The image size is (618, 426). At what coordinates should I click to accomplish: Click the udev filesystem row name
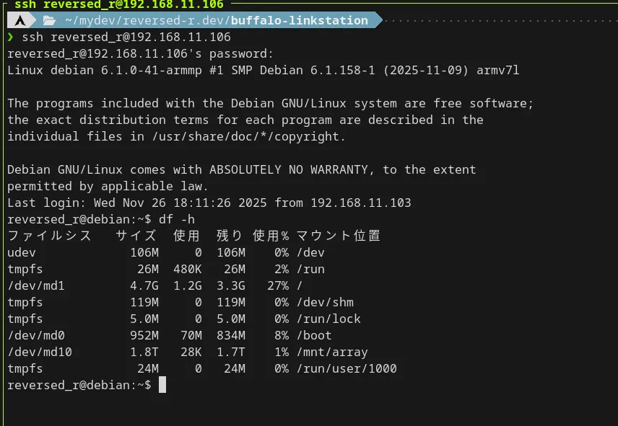(x=22, y=252)
